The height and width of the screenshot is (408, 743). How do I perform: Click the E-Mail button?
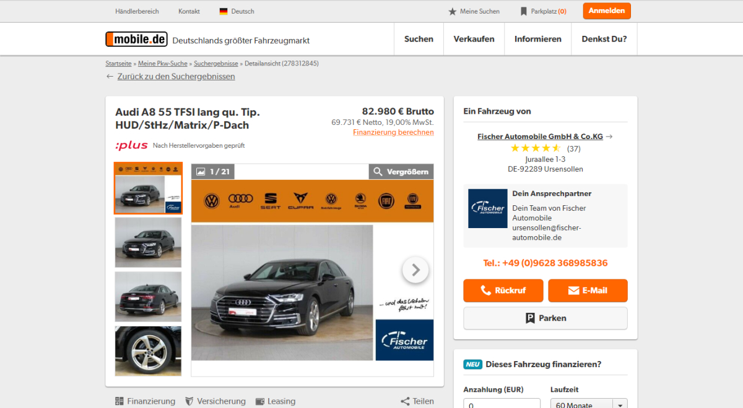click(x=588, y=291)
